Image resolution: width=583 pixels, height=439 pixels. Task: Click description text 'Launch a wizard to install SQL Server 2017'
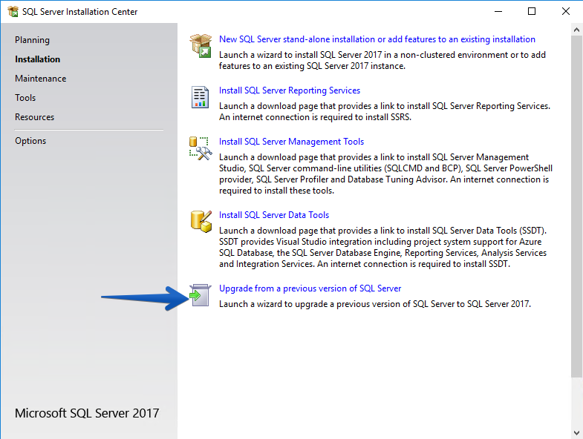pos(301,55)
